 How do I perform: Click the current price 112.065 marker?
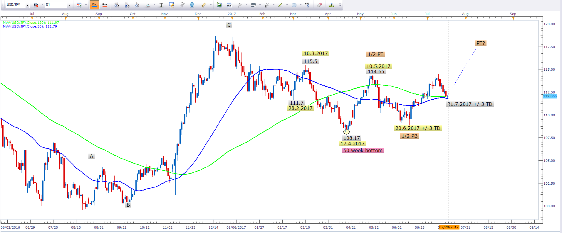(x=550, y=96)
